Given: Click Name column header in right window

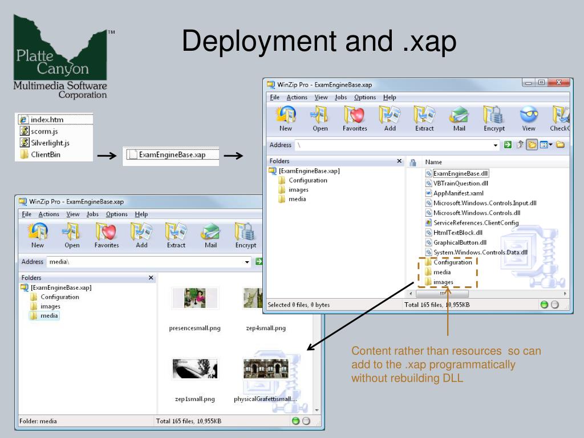Looking at the screenshot, I should (433, 162).
